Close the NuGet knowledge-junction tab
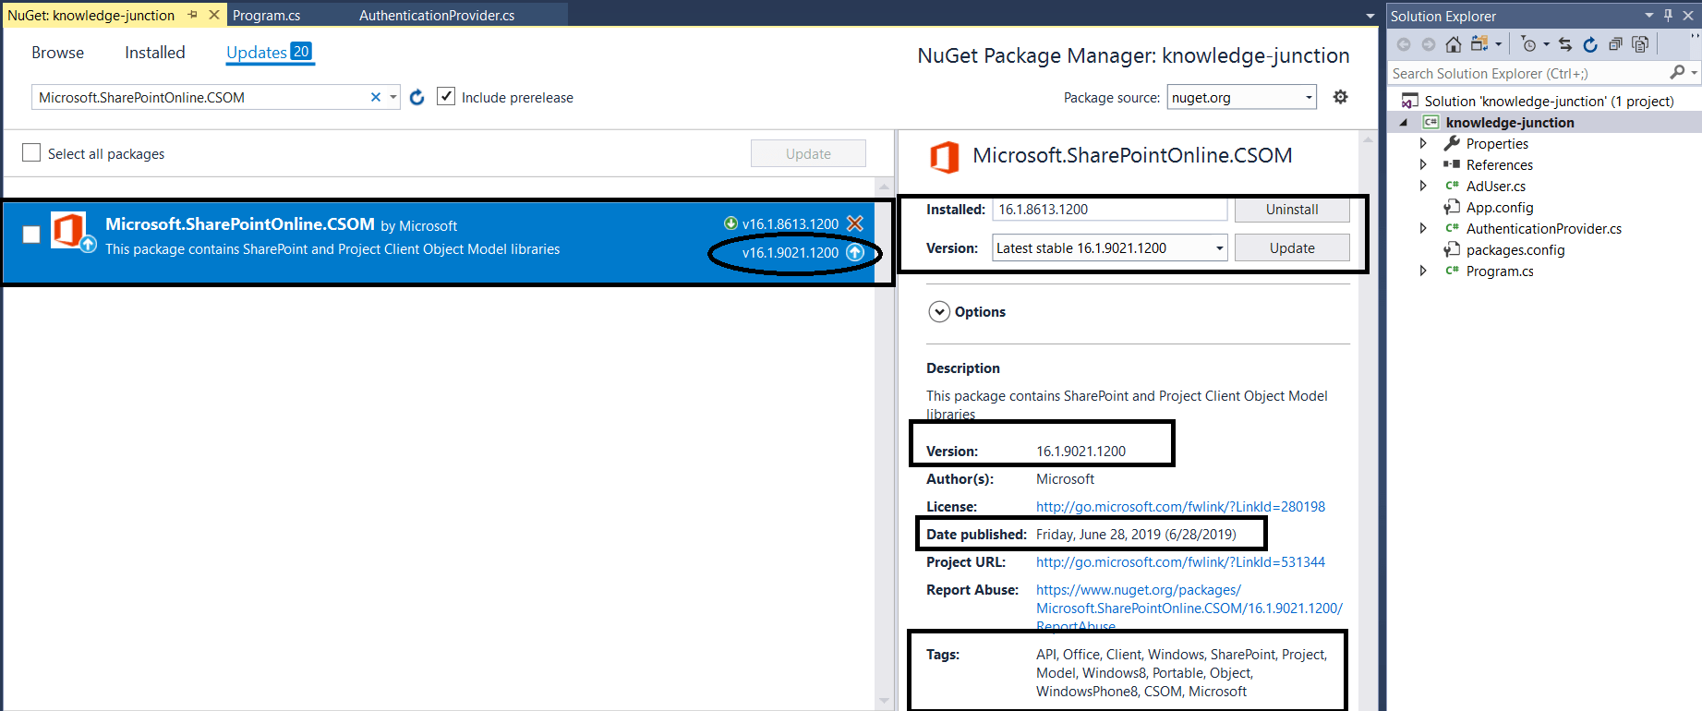Viewport: 1702px width, 711px height. 214,15
